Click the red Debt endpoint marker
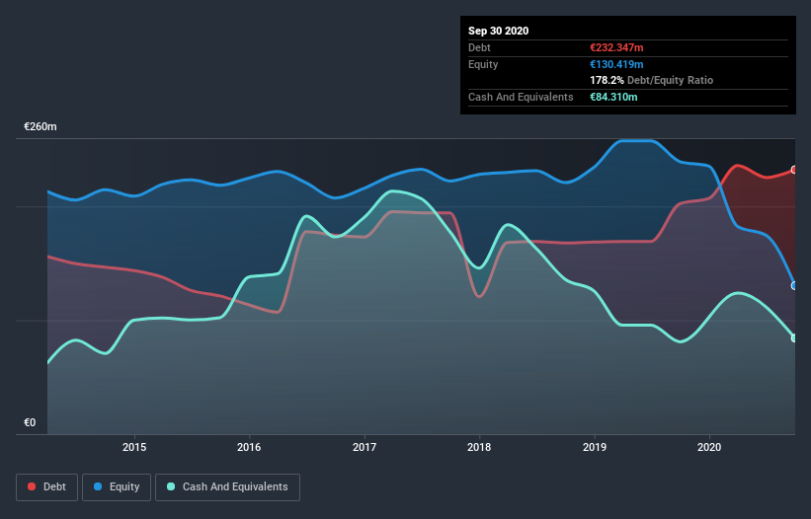 pos(794,170)
